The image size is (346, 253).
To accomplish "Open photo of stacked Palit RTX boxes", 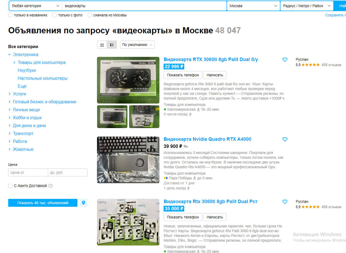I will (128, 222).
